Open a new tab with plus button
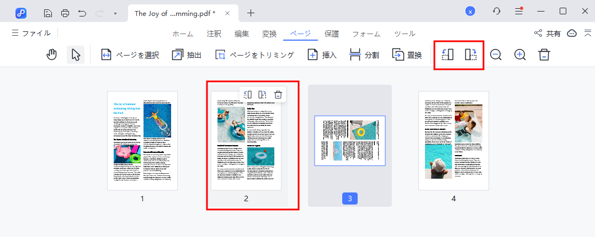This screenshot has height=237, width=595. click(251, 13)
